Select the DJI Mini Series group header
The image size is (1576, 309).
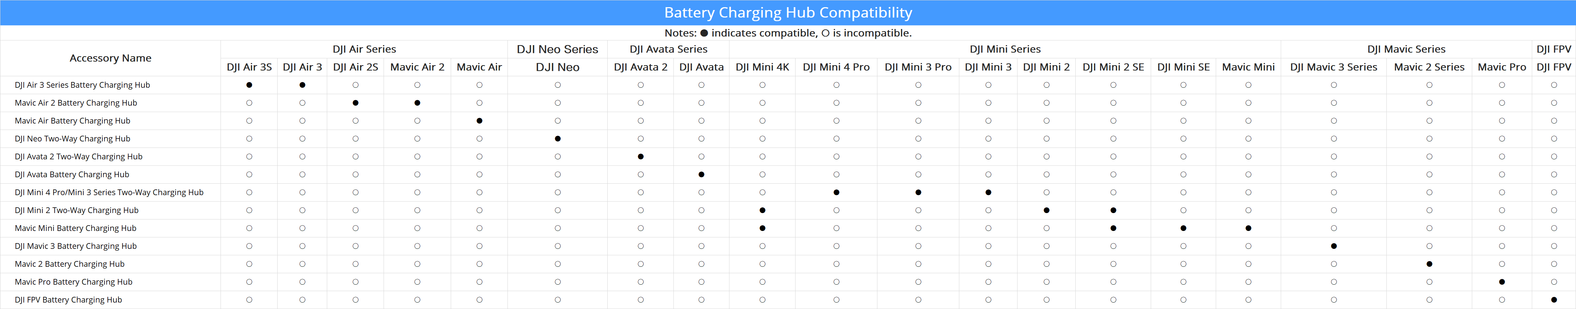1005,49
